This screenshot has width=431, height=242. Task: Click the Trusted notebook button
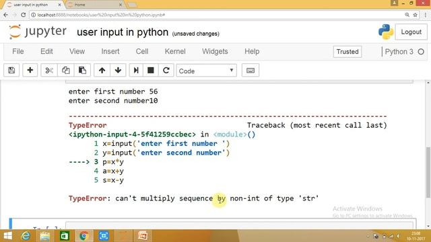point(347,52)
